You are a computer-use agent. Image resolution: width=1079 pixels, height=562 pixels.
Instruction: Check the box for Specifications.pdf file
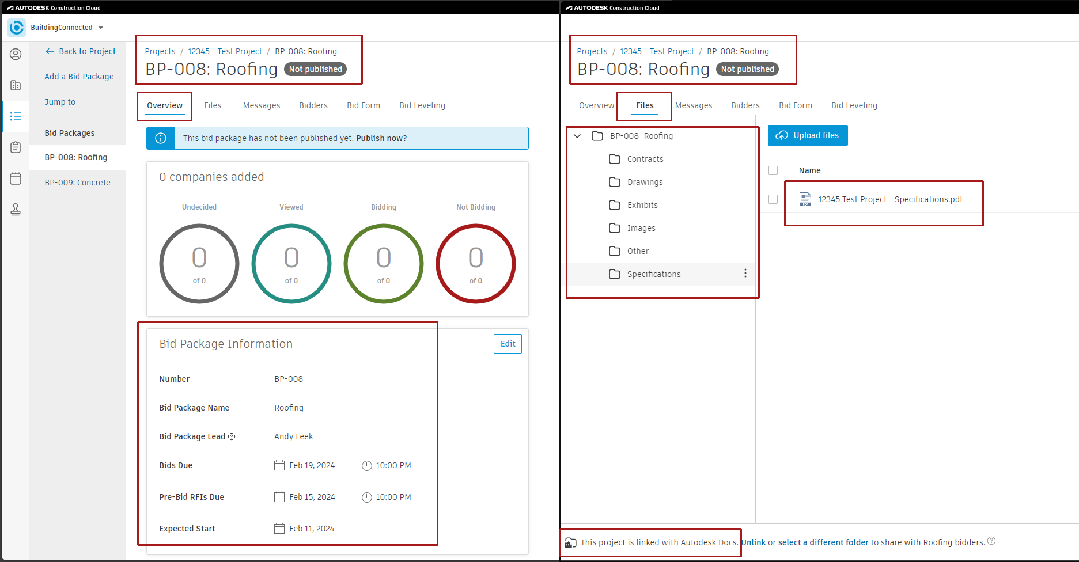click(773, 199)
